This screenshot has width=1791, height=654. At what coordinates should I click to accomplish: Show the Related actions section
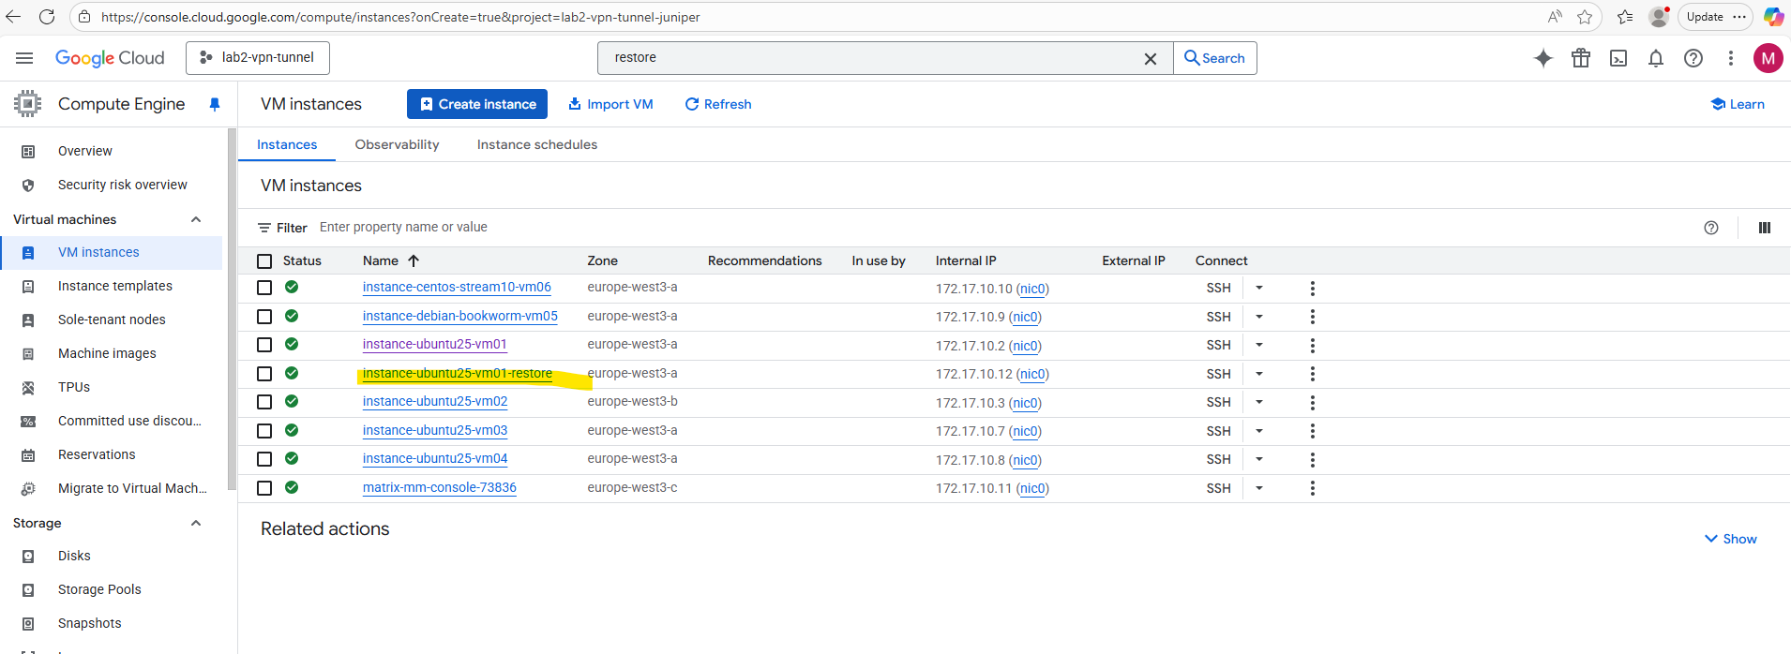(x=1730, y=539)
